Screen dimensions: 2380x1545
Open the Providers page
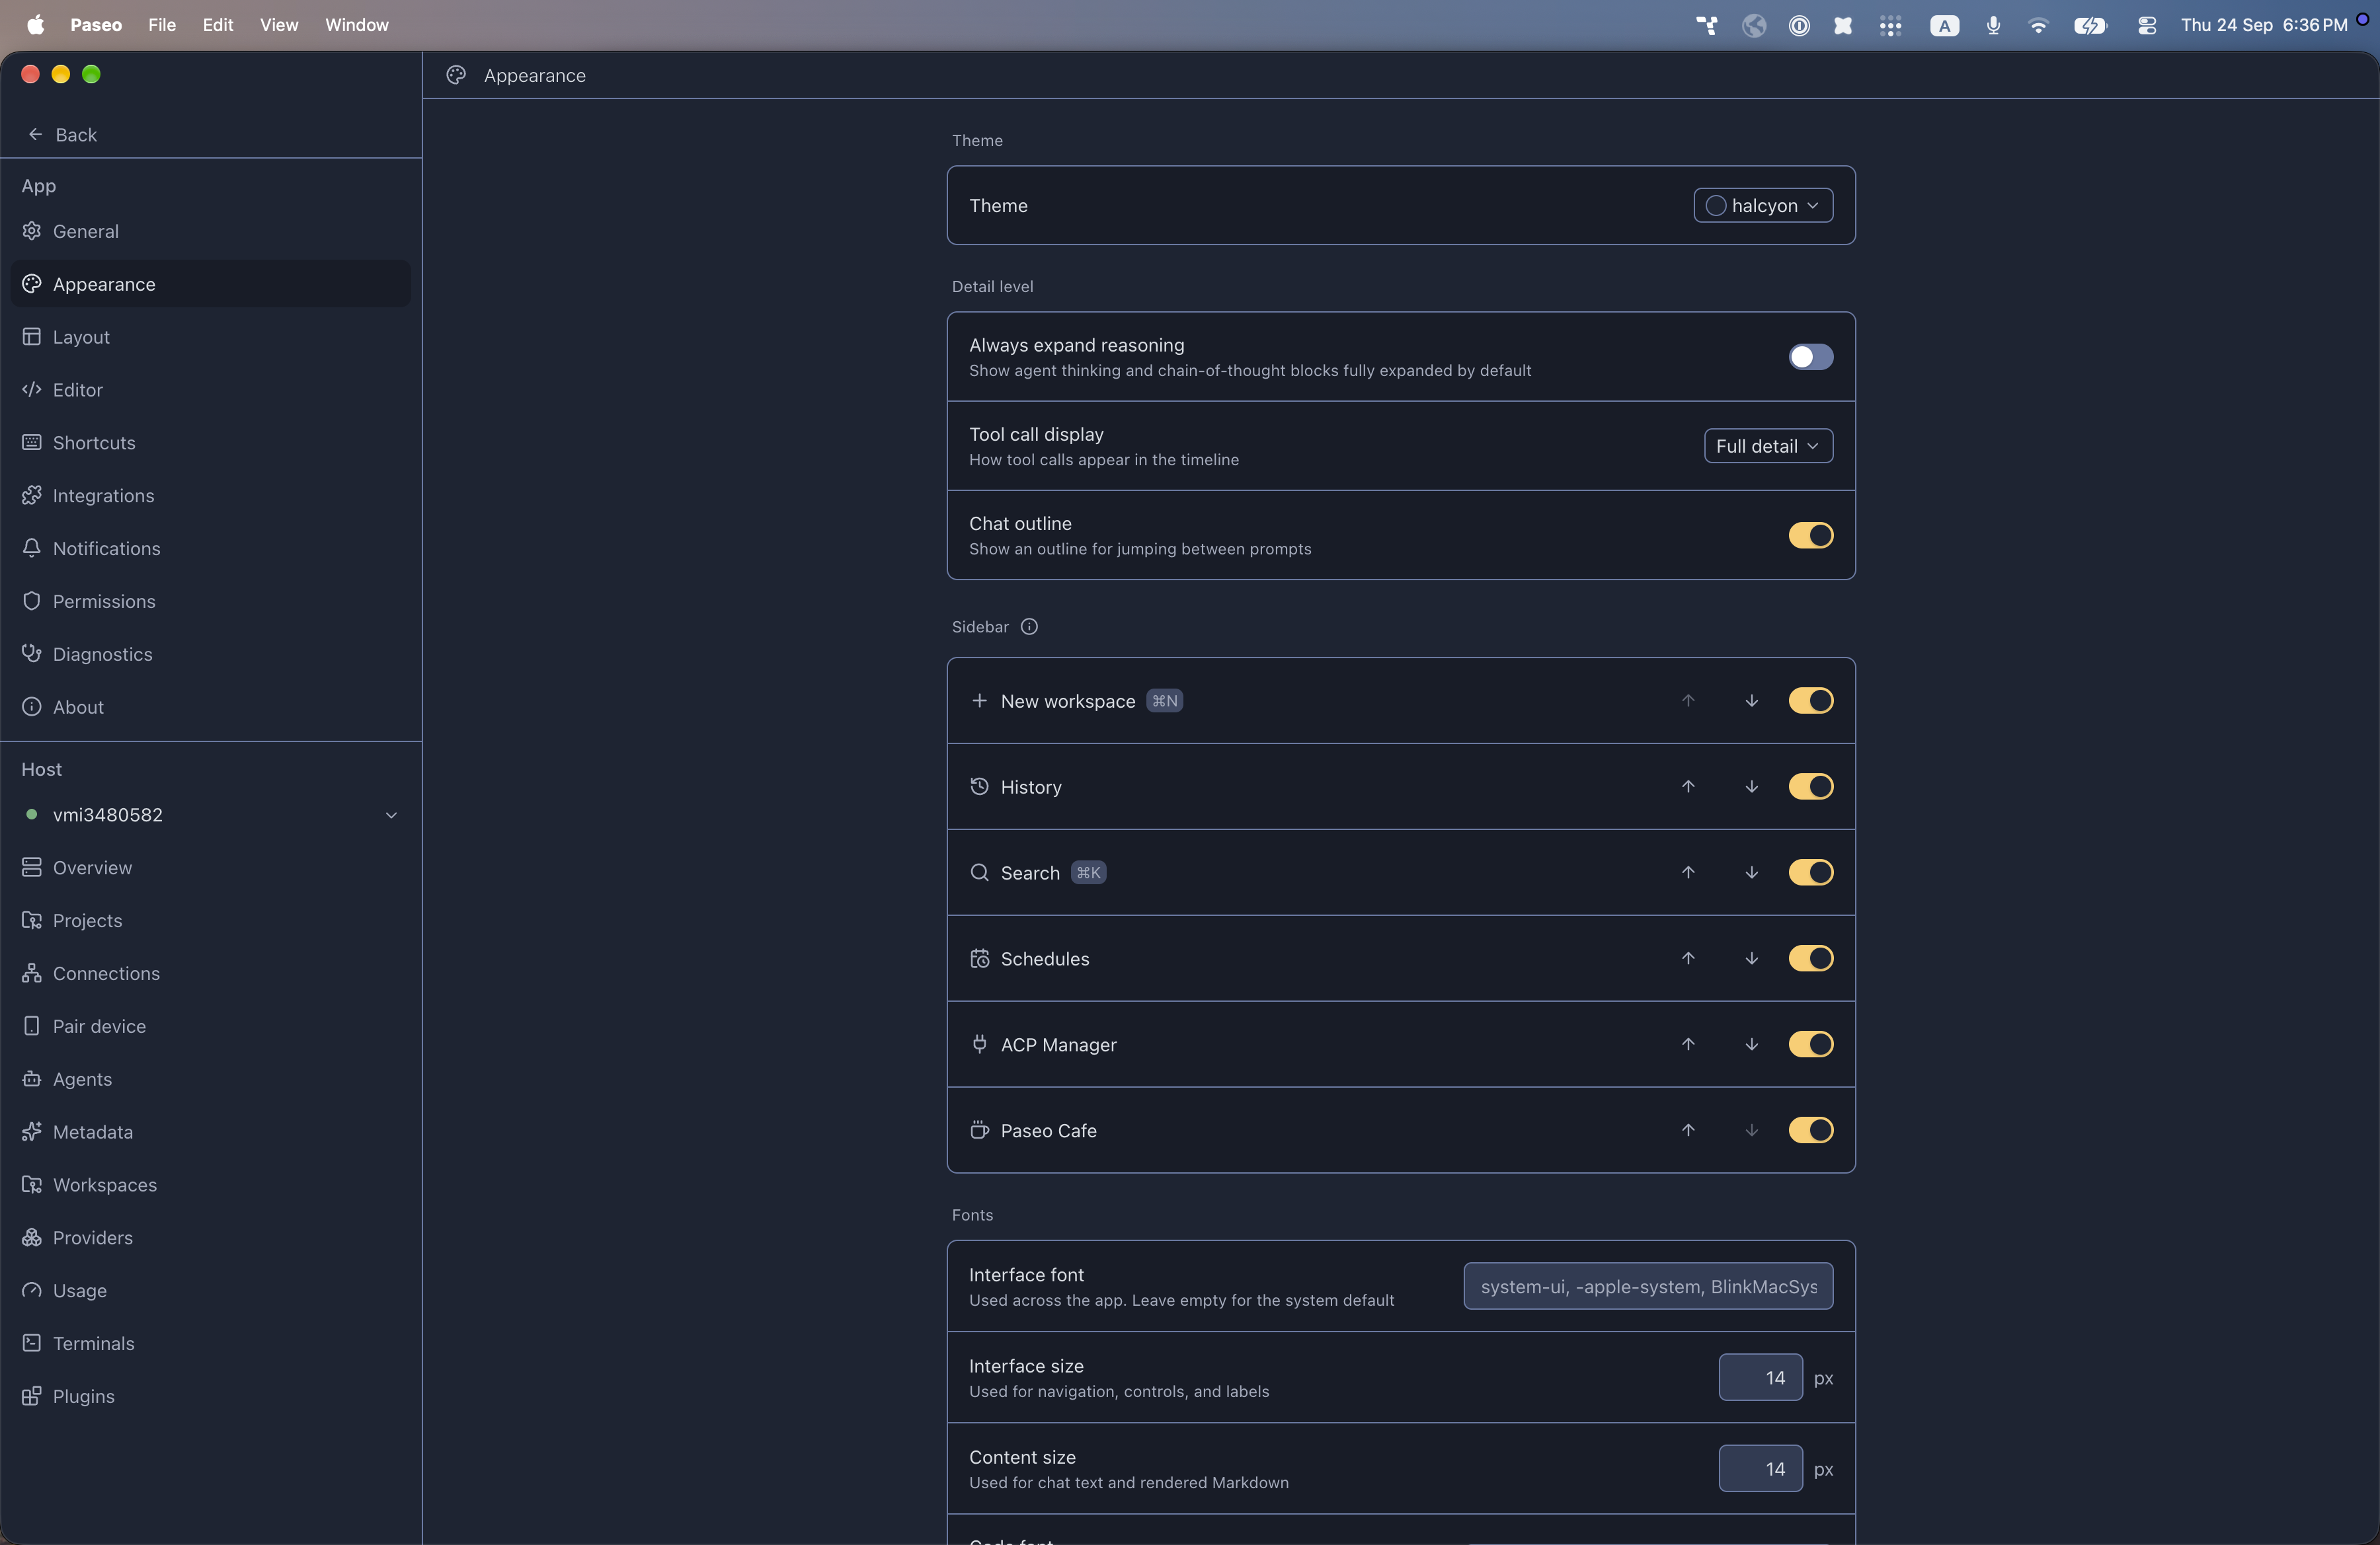[x=211, y=1238]
